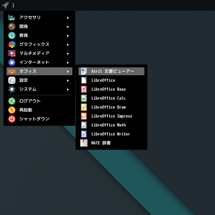Viewport: 215px width, 215px height.
Task: Click the green ログアウト icon
Action: (x=12, y=101)
